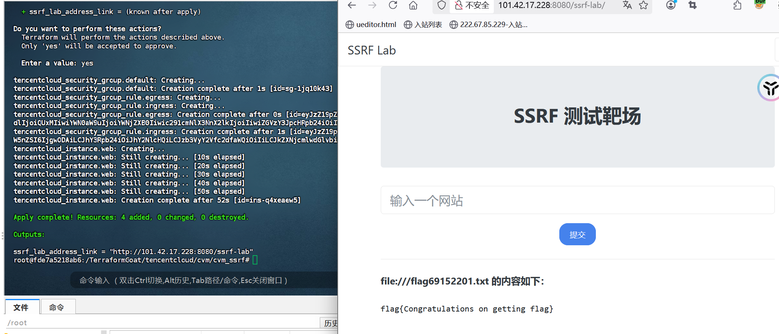779x334 pixels.
Task: Click the floating round assistant icon
Action: 769,88
